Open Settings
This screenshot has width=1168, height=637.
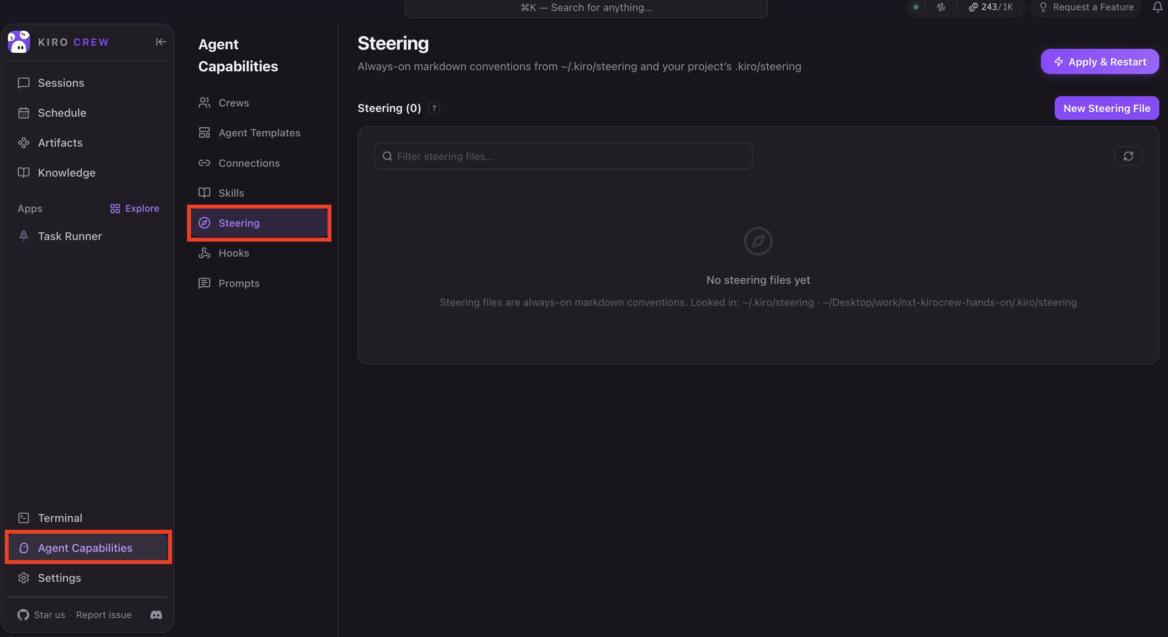(x=88, y=577)
